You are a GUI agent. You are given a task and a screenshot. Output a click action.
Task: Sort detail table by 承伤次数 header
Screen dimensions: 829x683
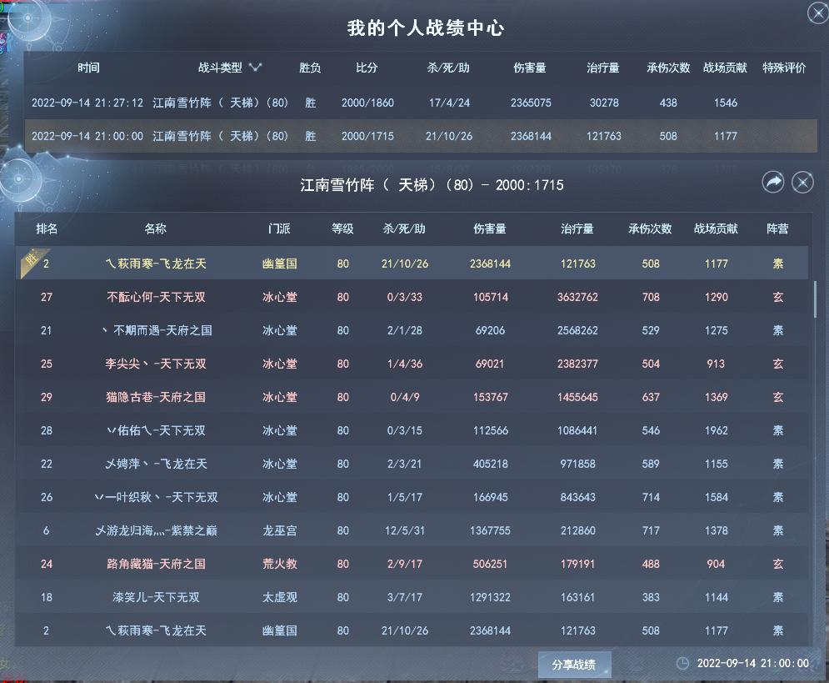pos(651,229)
